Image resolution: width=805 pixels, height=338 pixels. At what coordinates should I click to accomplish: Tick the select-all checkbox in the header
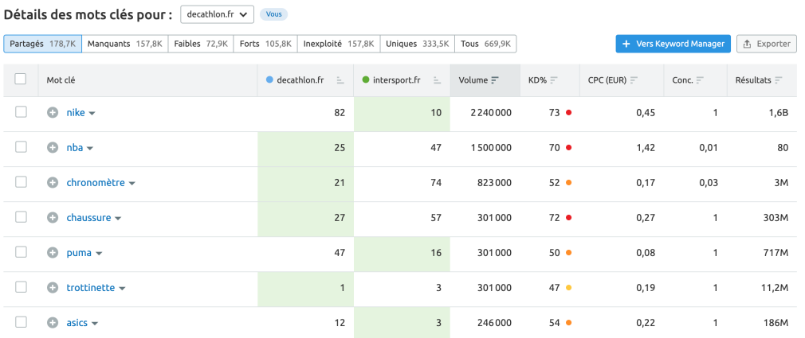tap(21, 79)
